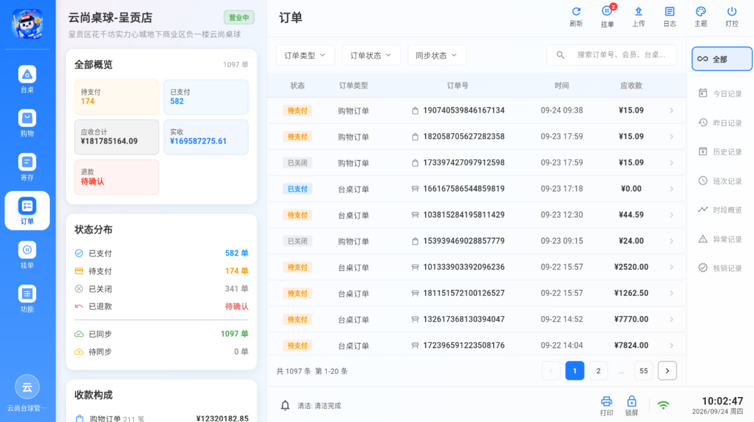Click order number 172396591223508176

click(x=463, y=345)
